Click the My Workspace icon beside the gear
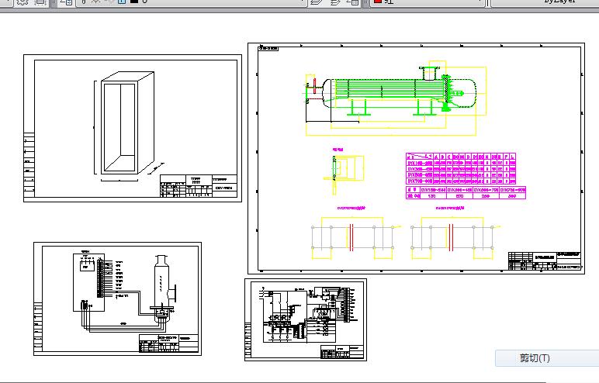This screenshot has width=599, height=383. click(42, 2)
